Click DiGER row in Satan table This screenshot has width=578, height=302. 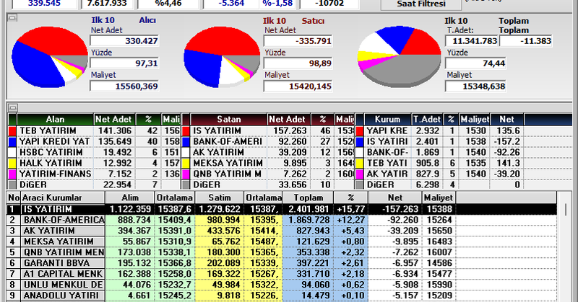point(268,185)
